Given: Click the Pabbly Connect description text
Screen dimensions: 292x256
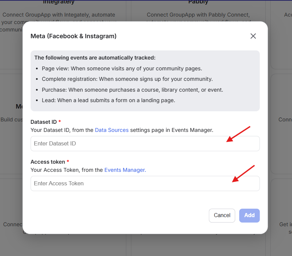Looking at the screenshot, I should tap(198, 15).
